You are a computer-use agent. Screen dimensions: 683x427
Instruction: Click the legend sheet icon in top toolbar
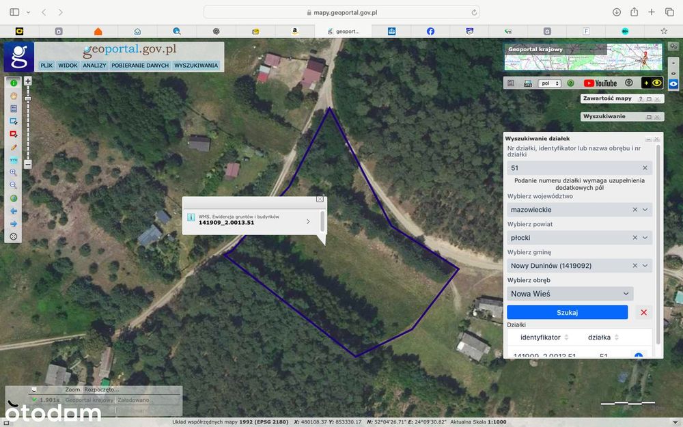511,83
